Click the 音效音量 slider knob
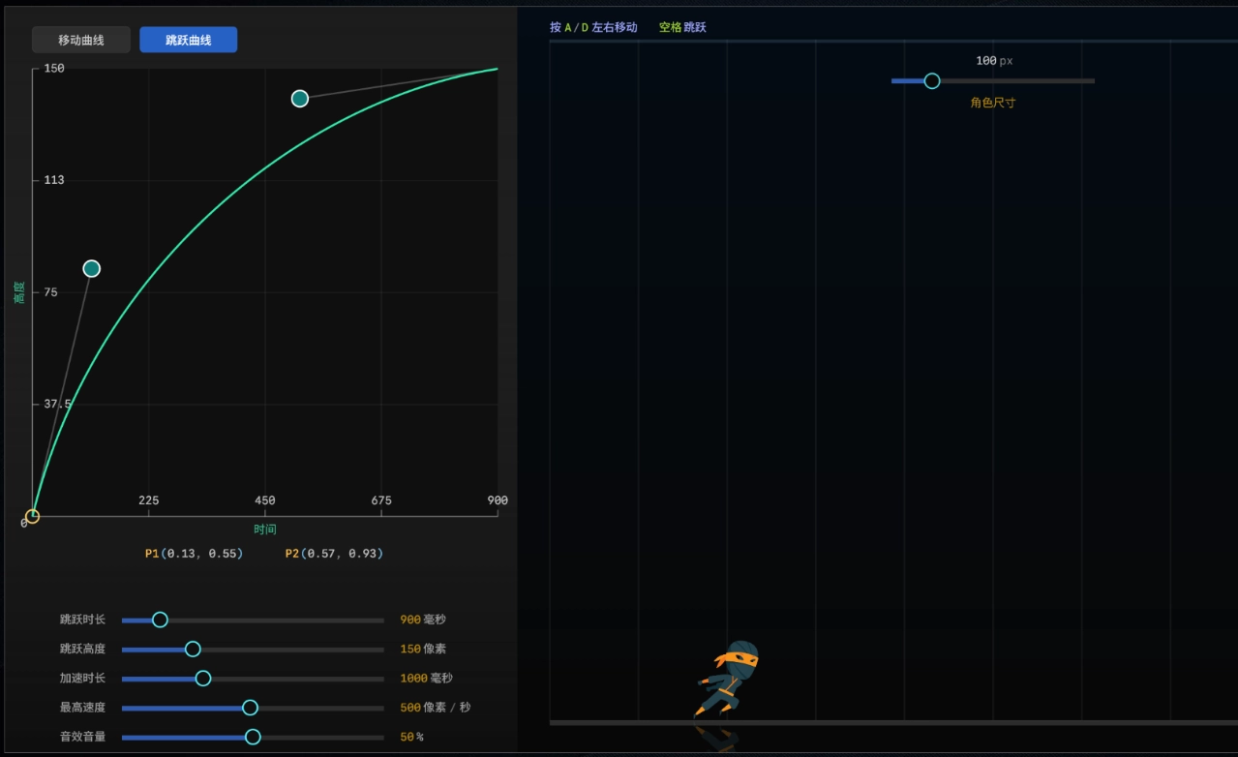The width and height of the screenshot is (1238, 757). pyautogui.click(x=253, y=737)
